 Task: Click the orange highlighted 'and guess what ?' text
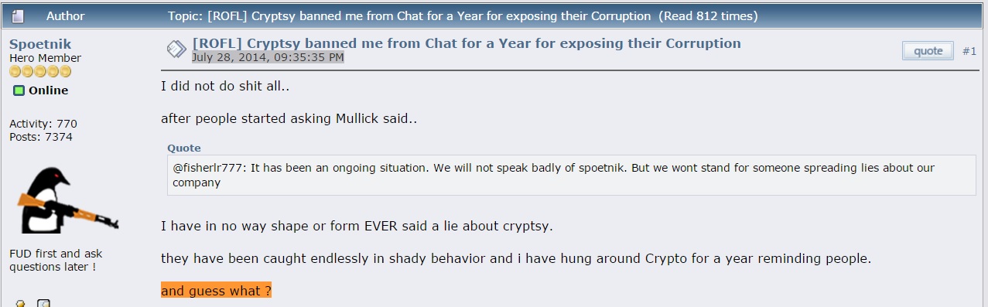coord(216,291)
